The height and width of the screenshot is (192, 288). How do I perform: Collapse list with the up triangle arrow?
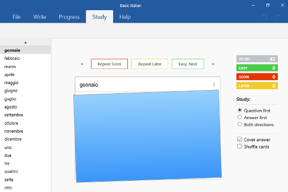click(26, 43)
